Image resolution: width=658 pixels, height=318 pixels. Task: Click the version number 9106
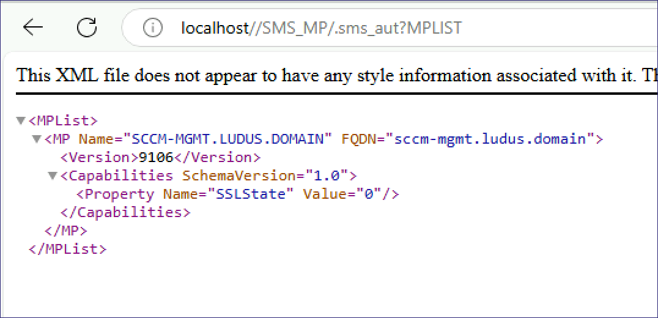click(x=157, y=157)
